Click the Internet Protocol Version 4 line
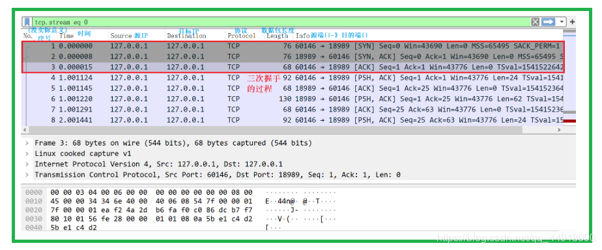 pyautogui.click(x=158, y=164)
